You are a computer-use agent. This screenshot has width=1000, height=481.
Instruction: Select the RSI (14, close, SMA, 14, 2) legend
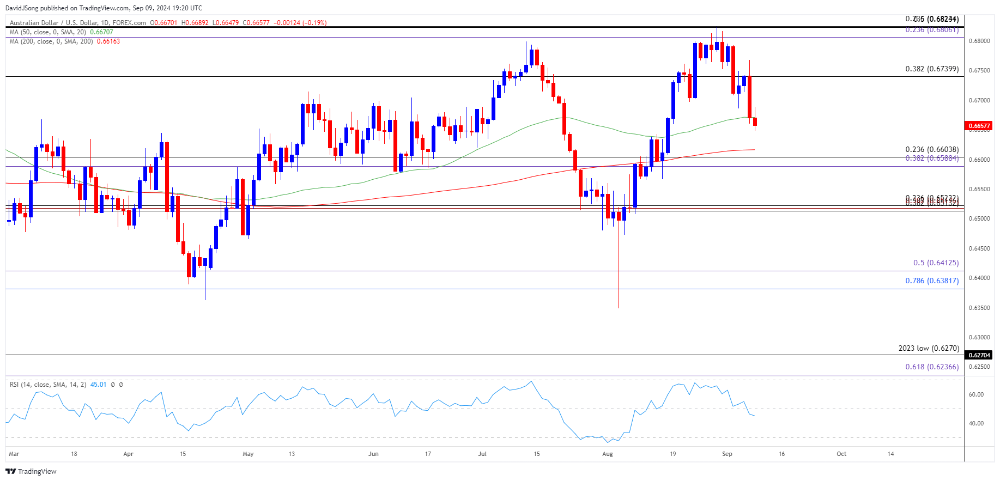click(x=48, y=385)
